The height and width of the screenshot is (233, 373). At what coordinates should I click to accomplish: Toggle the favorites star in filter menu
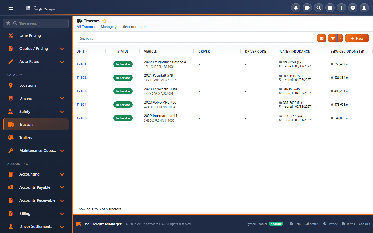tap(8, 23)
